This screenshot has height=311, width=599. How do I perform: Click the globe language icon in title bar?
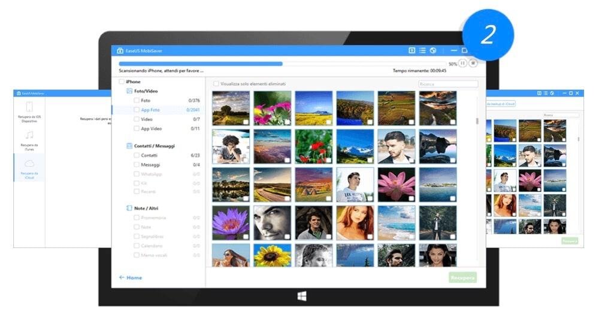click(x=433, y=51)
